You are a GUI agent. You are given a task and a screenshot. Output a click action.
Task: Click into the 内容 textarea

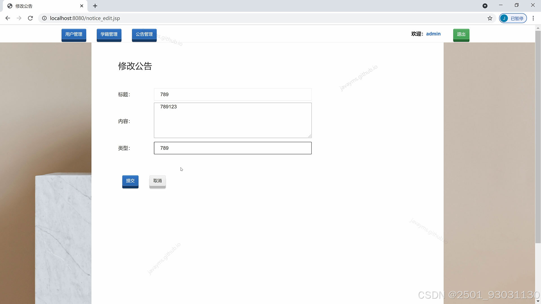pyautogui.click(x=233, y=120)
